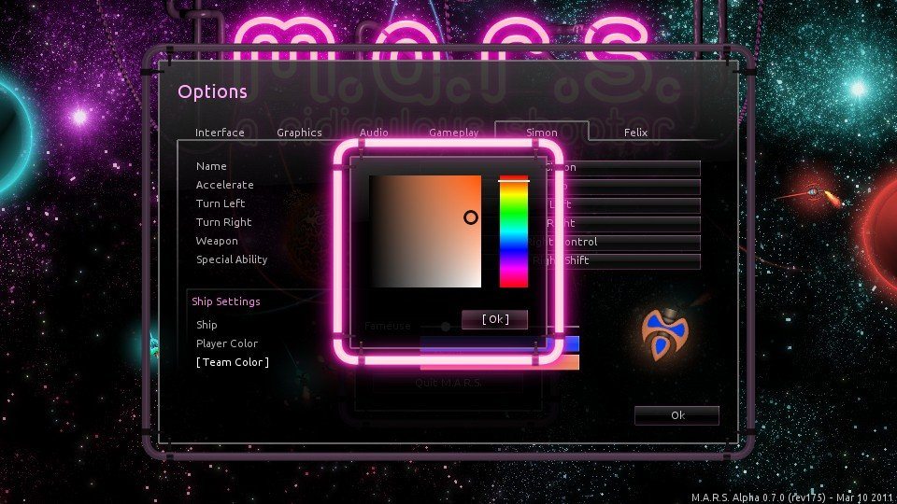Switch to the Simon player tab
Image resolution: width=897 pixels, height=504 pixels.
point(542,132)
